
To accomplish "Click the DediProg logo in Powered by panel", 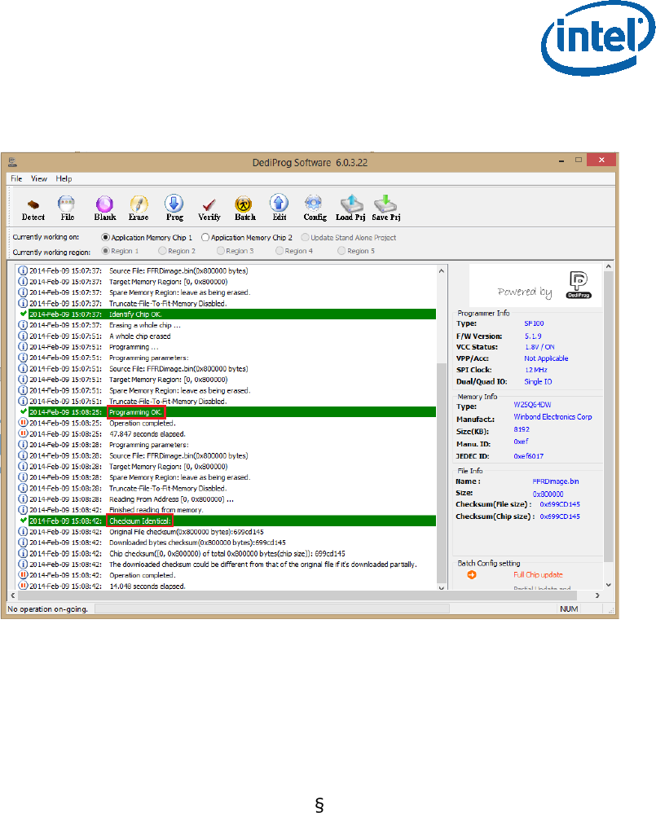I will click(579, 284).
